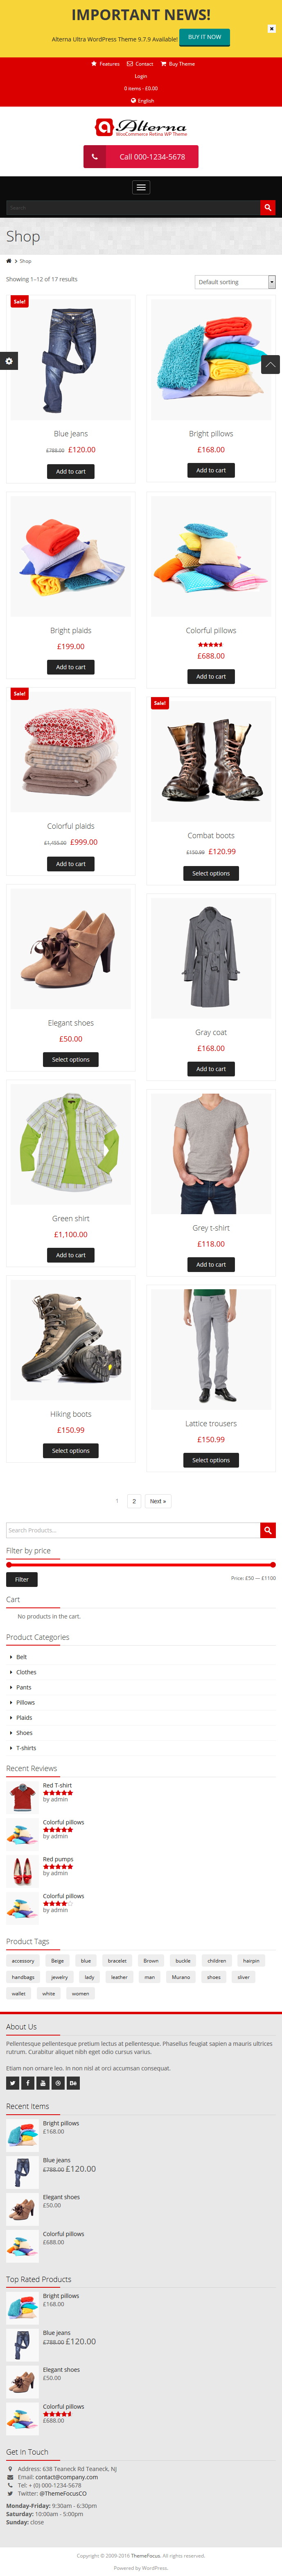Go to pagination page 2
This screenshot has width=282, height=2576.
[133, 1501]
